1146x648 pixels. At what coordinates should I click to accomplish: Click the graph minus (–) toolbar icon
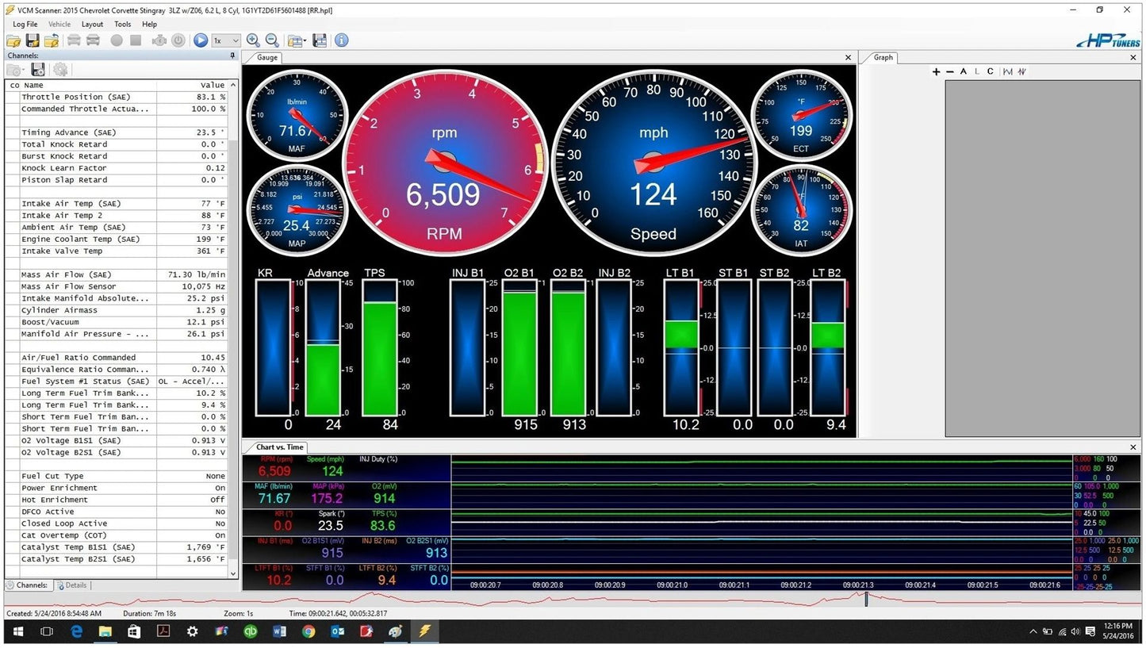click(950, 71)
